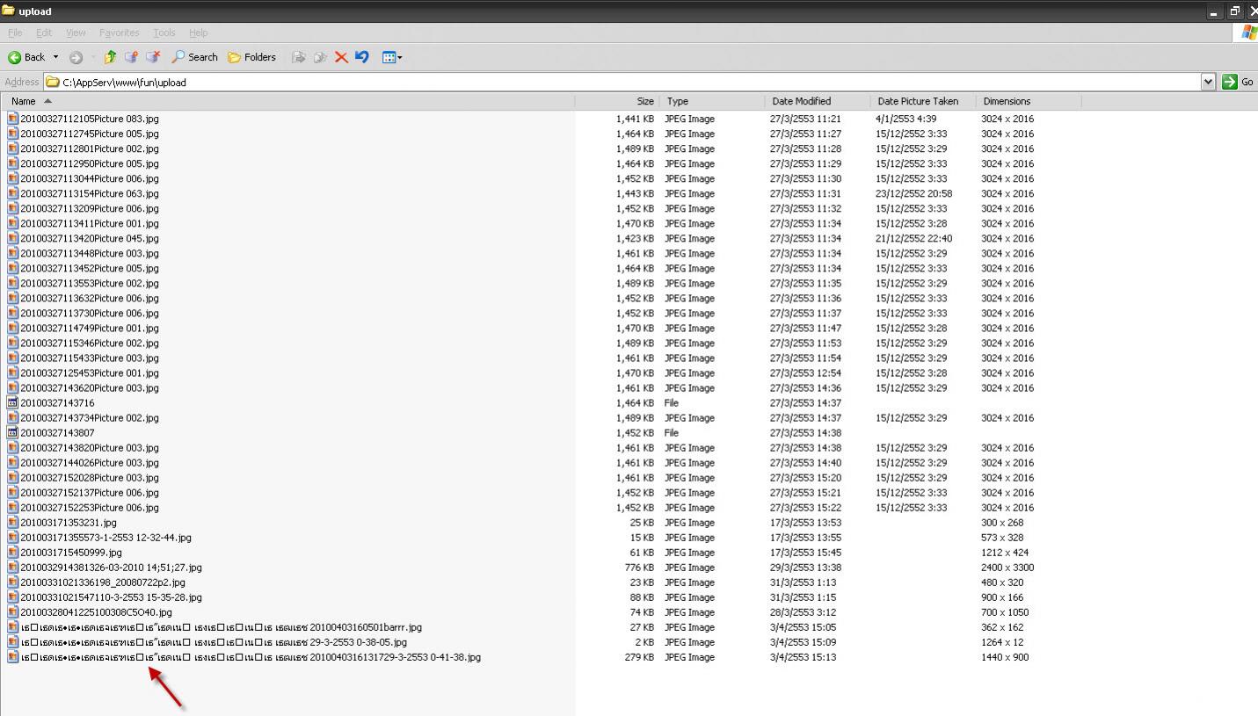The image size is (1258, 716).
Task: Click icon of file ending 20100403160501barrr.jpg
Action: [x=13, y=626]
